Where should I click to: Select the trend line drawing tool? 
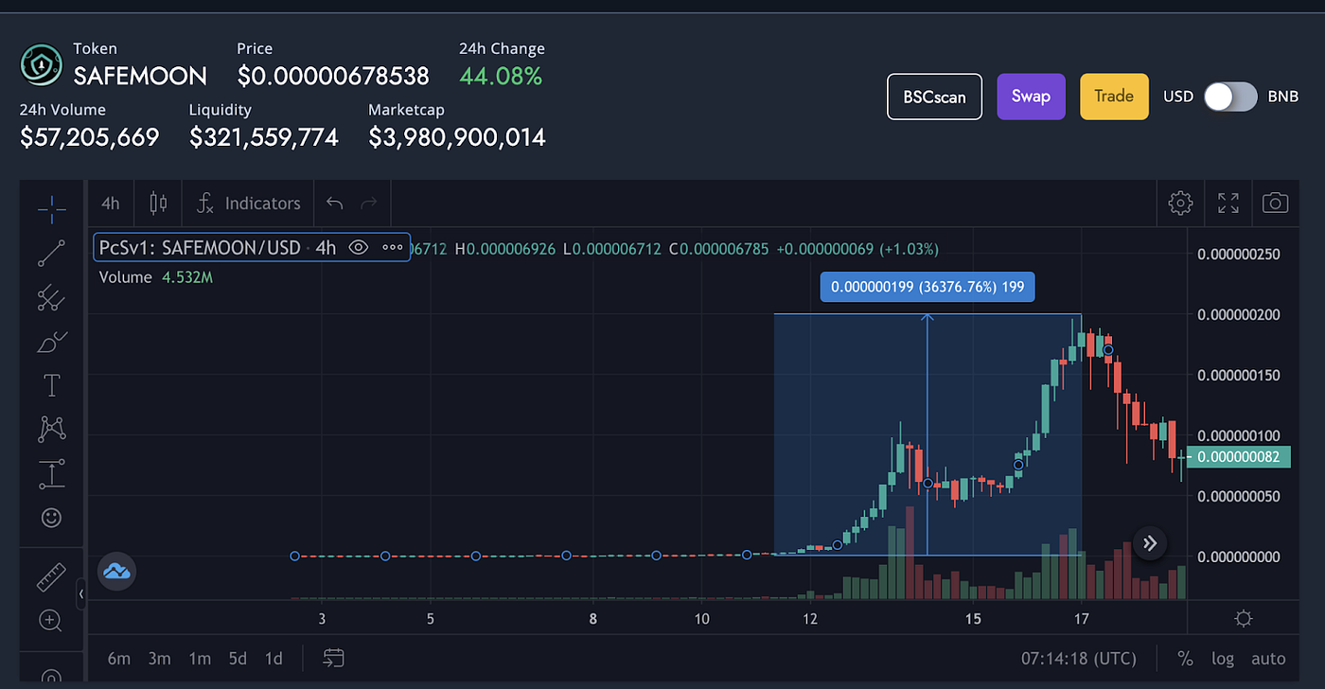(51, 253)
